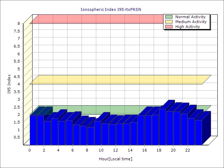This screenshot has width=224, height=168.
Task: Select the "Normal Activity" legend label
Action: (190, 17)
